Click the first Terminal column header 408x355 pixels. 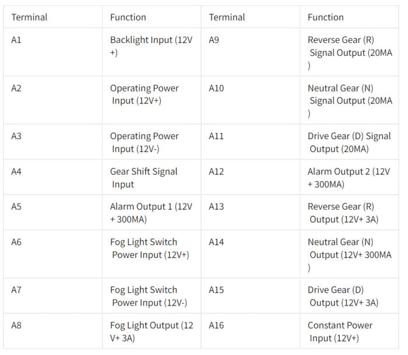click(x=53, y=17)
